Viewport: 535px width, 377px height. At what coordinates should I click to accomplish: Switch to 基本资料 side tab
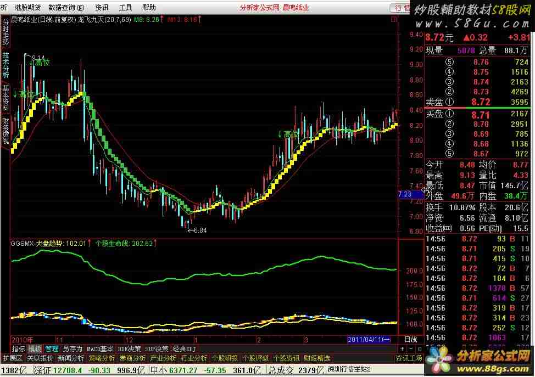[5, 98]
